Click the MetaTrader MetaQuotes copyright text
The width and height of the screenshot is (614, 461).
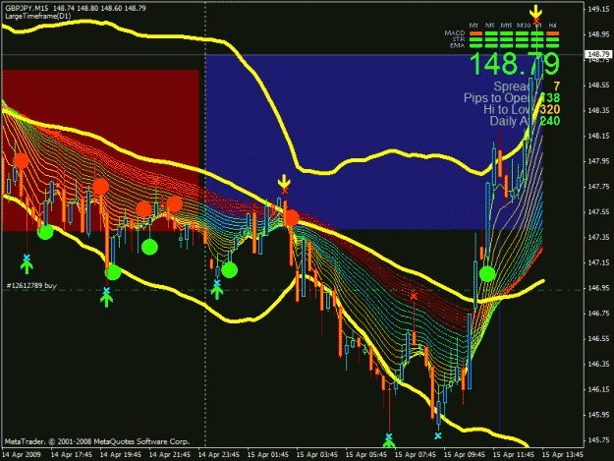click(x=97, y=441)
